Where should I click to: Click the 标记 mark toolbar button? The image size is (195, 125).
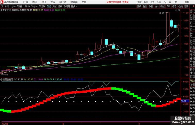point(174,6)
